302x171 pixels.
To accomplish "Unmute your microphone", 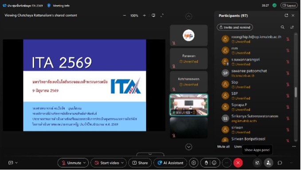I will [71, 163].
